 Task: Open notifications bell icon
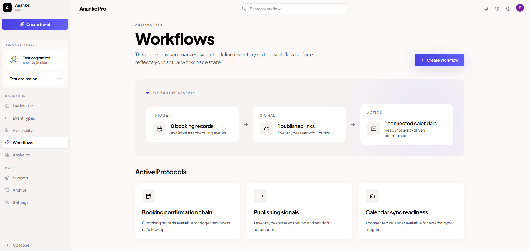coord(486,9)
